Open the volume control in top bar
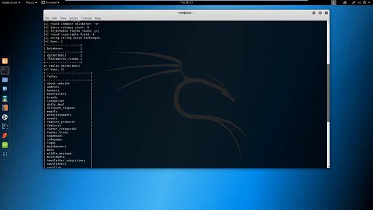The width and height of the screenshot is (373, 210). [x=359, y=2]
